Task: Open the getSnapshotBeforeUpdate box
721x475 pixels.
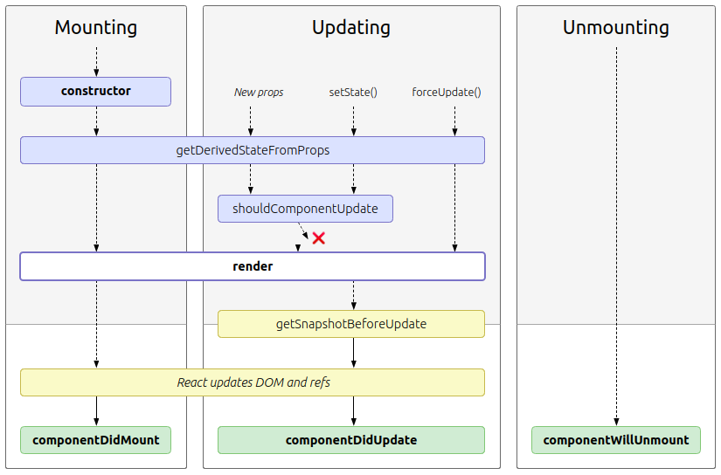Action: tap(351, 324)
